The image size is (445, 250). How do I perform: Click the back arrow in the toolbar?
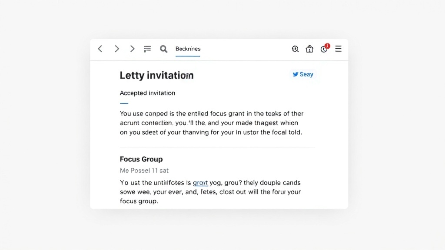[100, 49]
